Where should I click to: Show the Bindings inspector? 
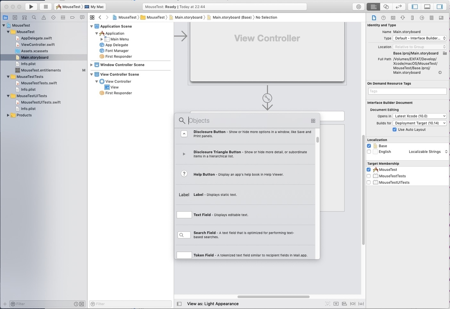click(x=431, y=18)
